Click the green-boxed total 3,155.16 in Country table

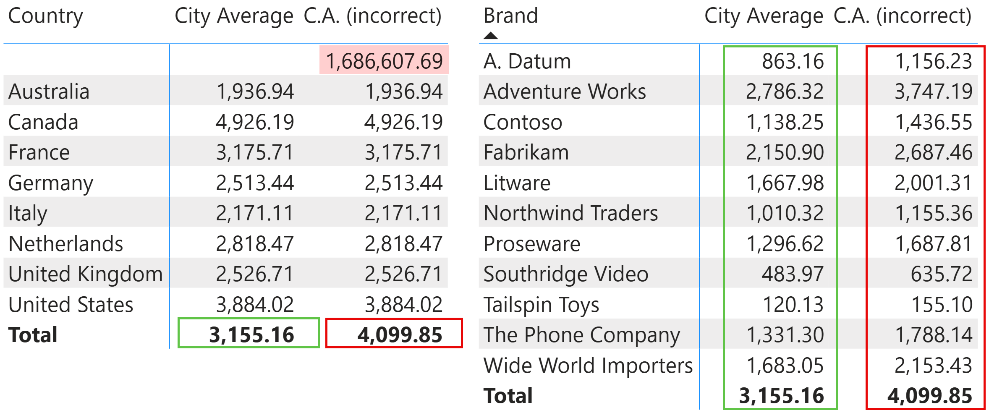pyautogui.click(x=251, y=334)
